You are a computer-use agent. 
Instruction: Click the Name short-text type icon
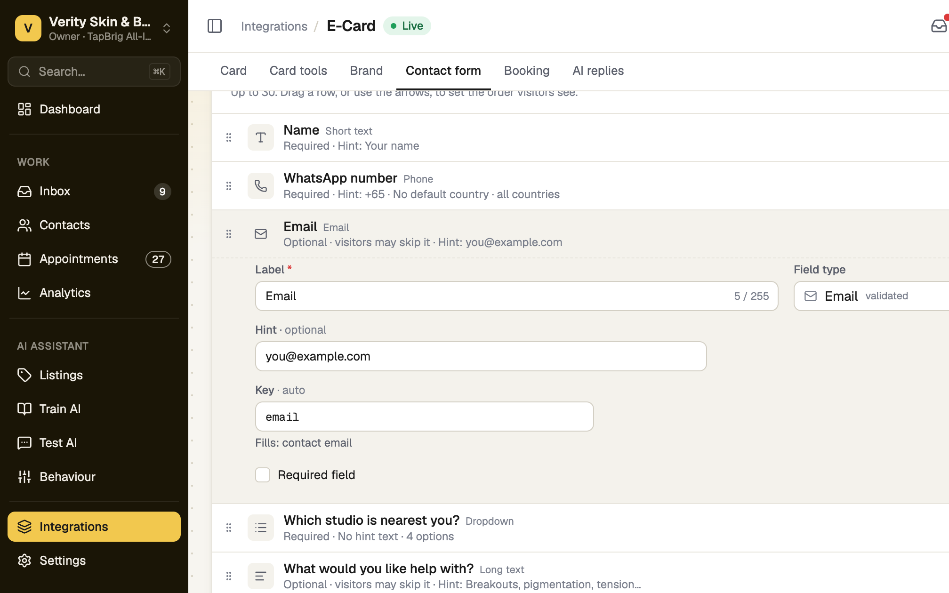click(261, 137)
